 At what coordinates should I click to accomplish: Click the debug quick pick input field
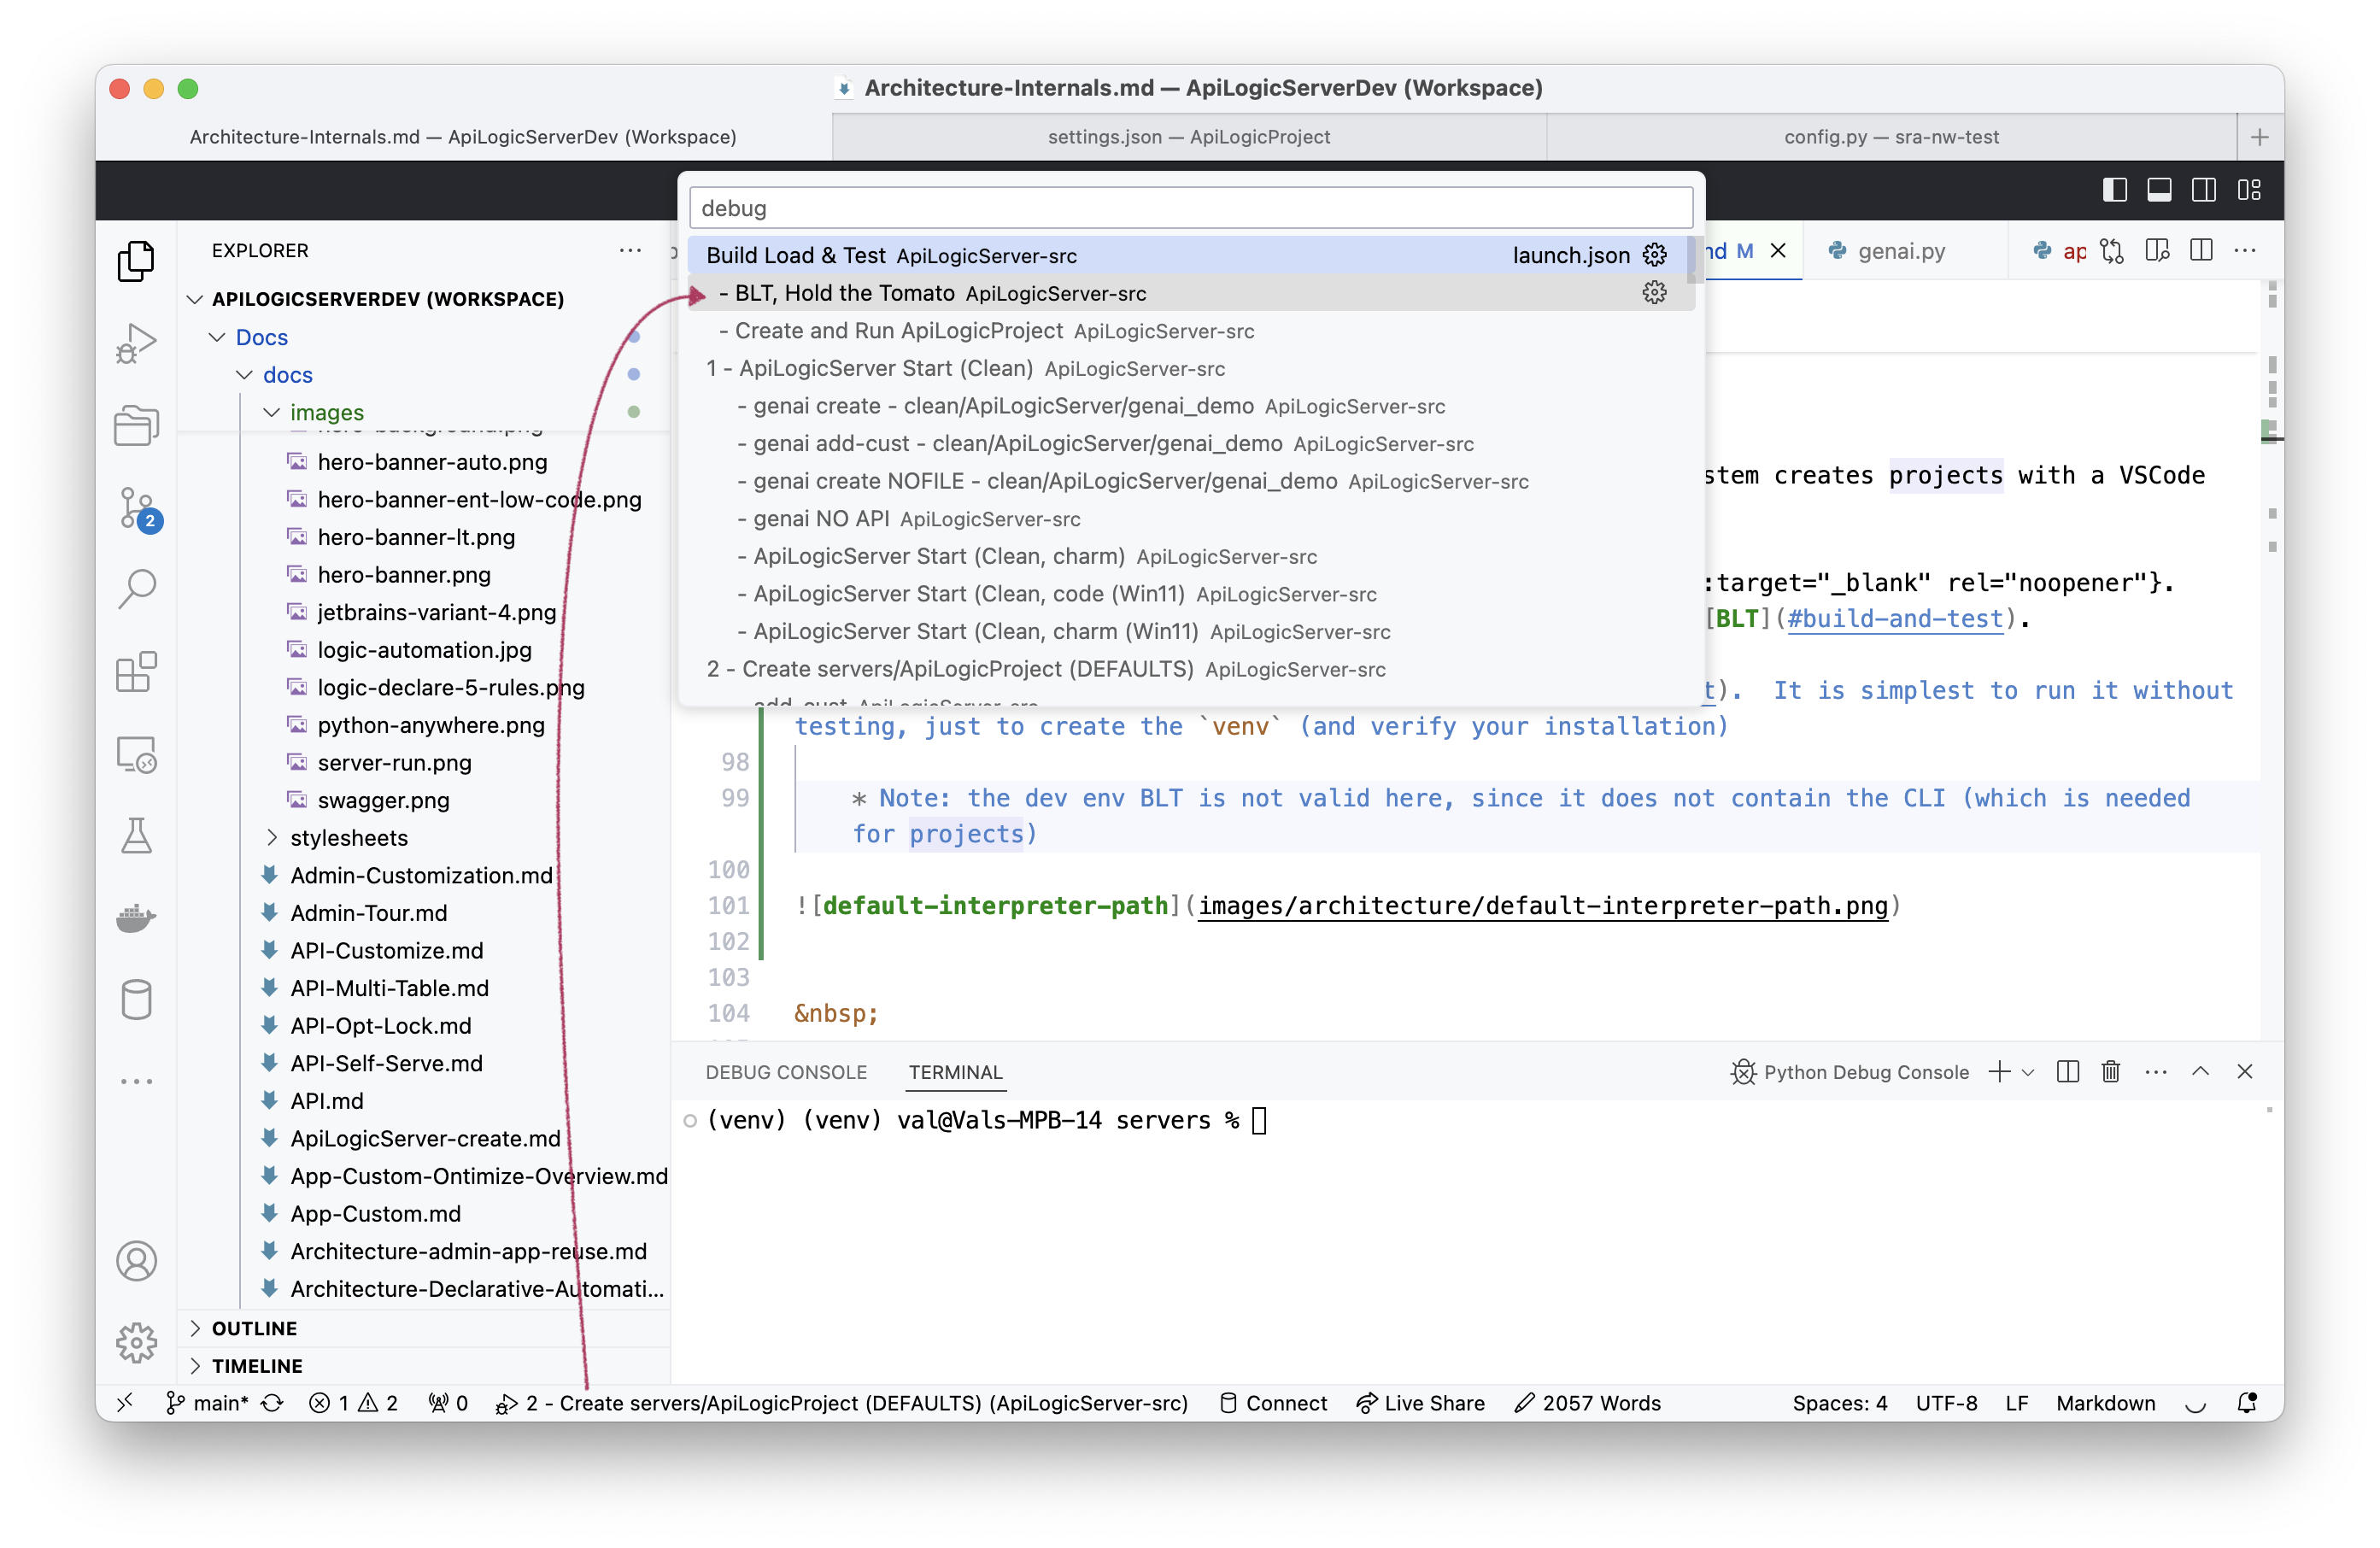pyautogui.click(x=1190, y=208)
